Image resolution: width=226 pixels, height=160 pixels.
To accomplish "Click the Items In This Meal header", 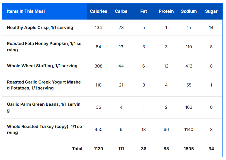I will coord(26,11).
